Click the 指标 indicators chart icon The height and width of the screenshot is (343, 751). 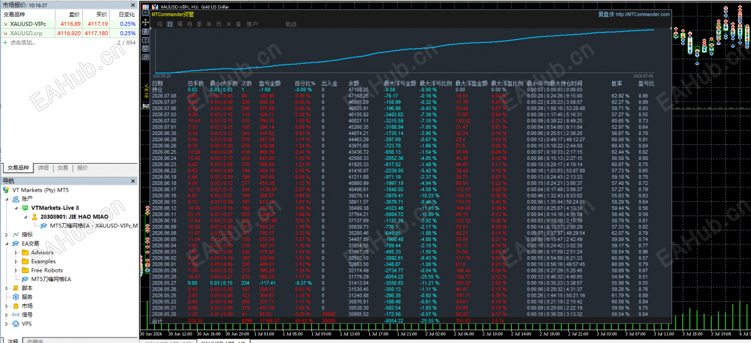(x=15, y=234)
